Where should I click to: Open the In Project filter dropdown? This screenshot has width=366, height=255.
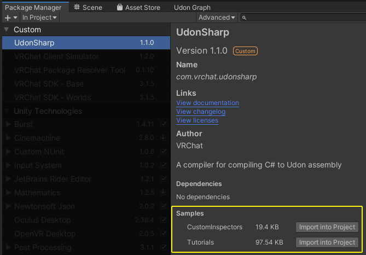pos(40,18)
